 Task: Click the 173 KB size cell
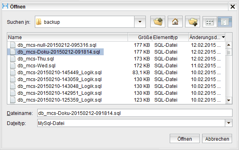[x=142, y=59]
